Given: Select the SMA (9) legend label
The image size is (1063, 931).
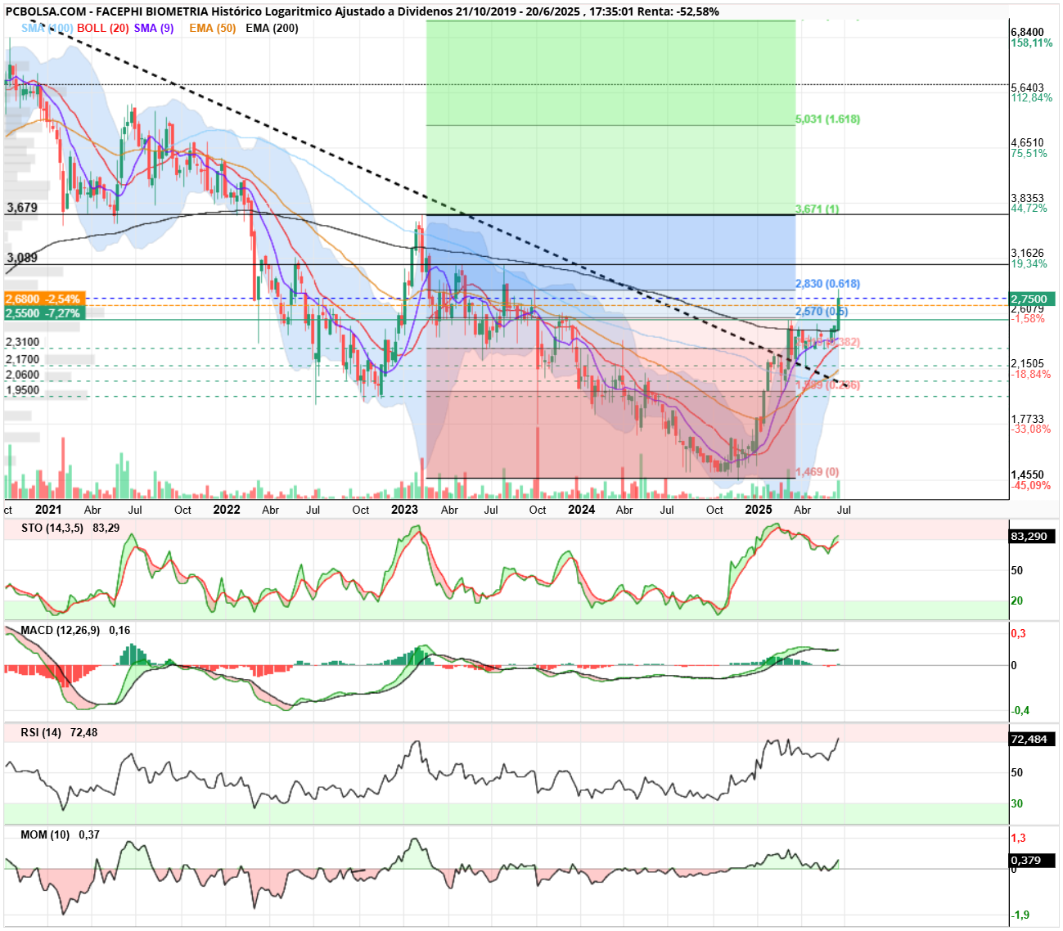Looking at the screenshot, I should point(154,28).
